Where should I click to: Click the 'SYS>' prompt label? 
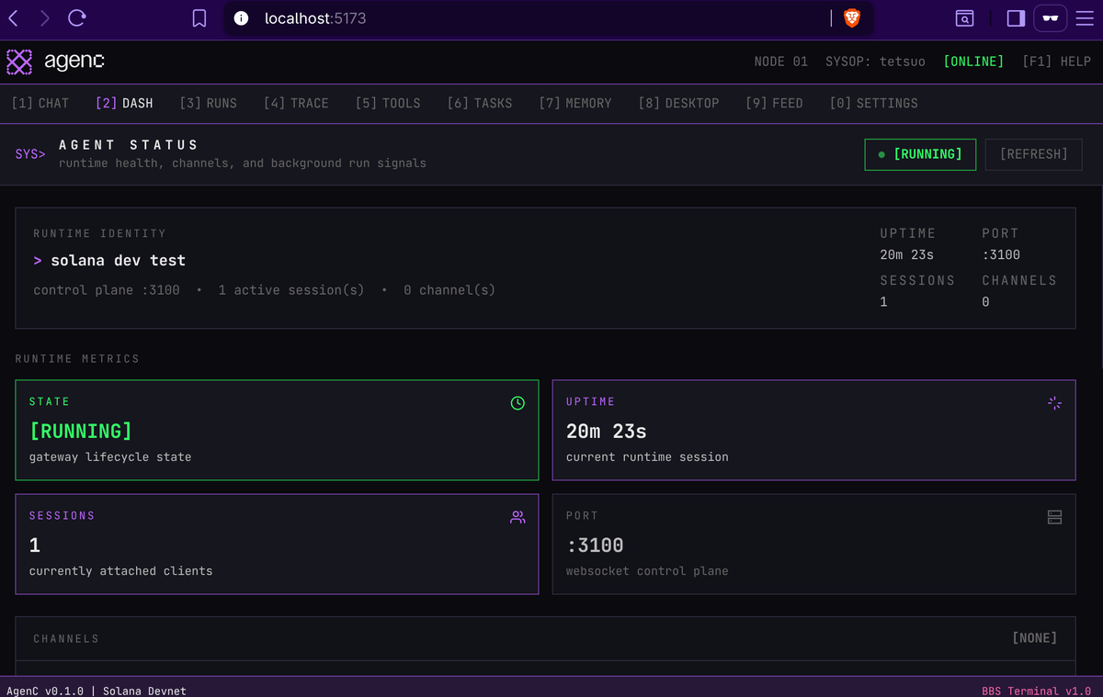click(x=30, y=154)
